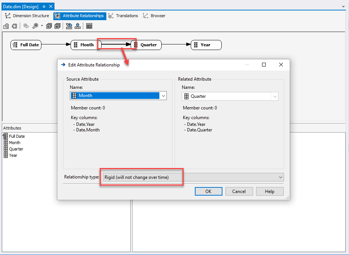Expand the Related Attribute Quarter dropdown
Screen dimensions: 349x255
275,96
